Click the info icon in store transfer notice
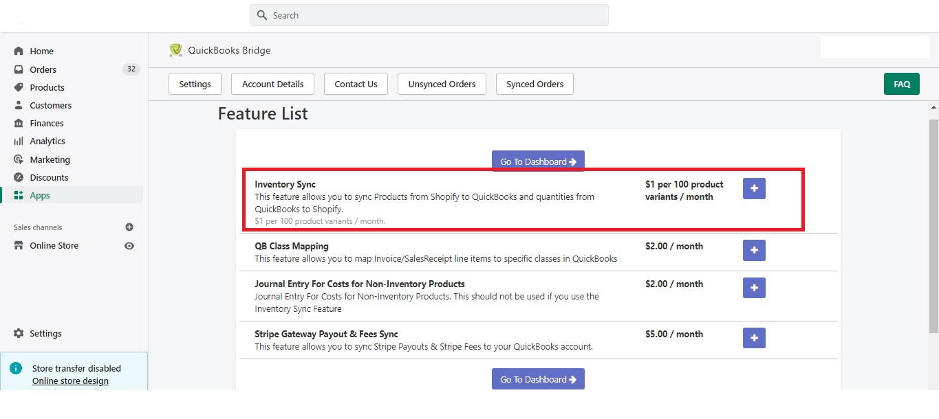The width and height of the screenshot is (939, 419). point(16,368)
